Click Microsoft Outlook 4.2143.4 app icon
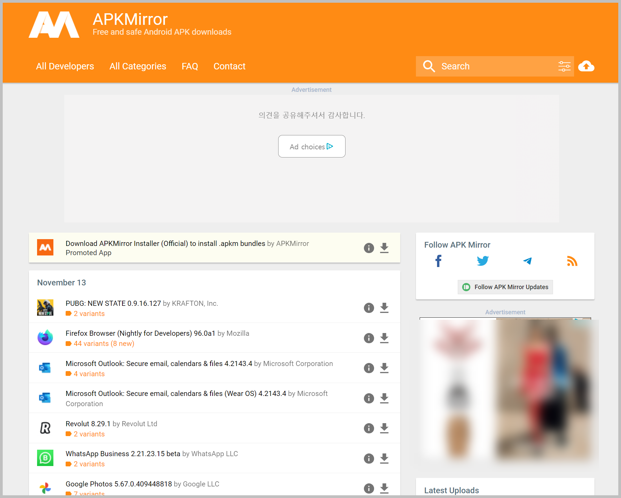Screen dimensions: 621x498 coord(45,368)
